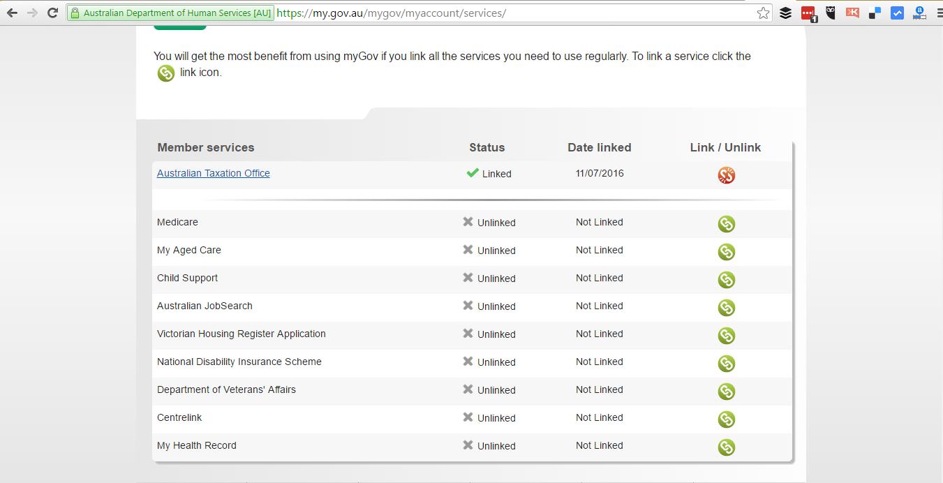The width and height of the screenshot is (943, 483).
Task: Select the Medicare service name
Action: tap(177, 222)
